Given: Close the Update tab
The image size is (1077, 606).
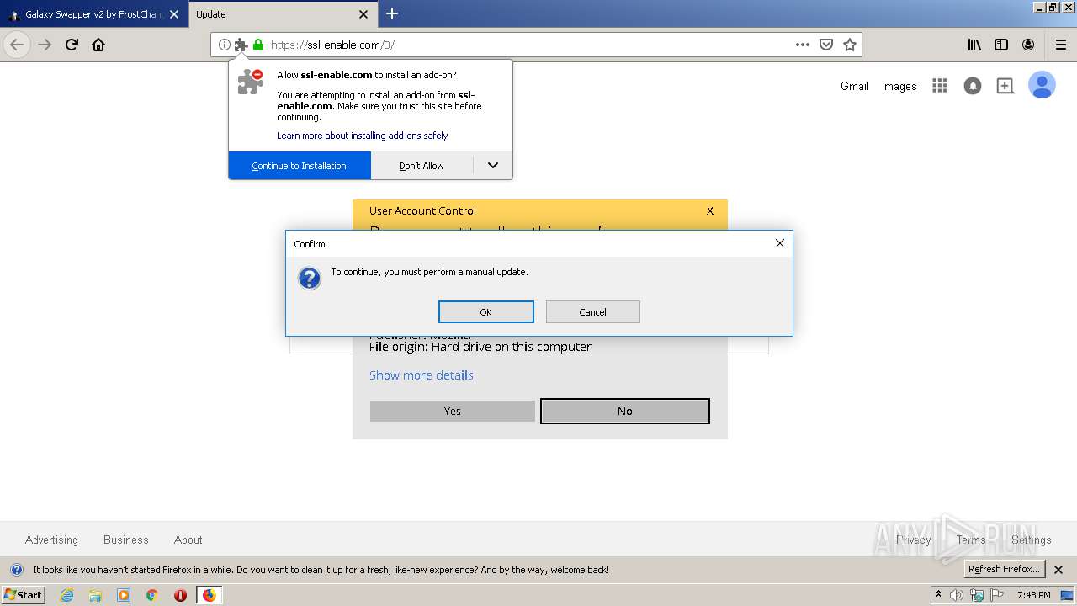Looking at the screenshot, I should click(x=363, y=14).
